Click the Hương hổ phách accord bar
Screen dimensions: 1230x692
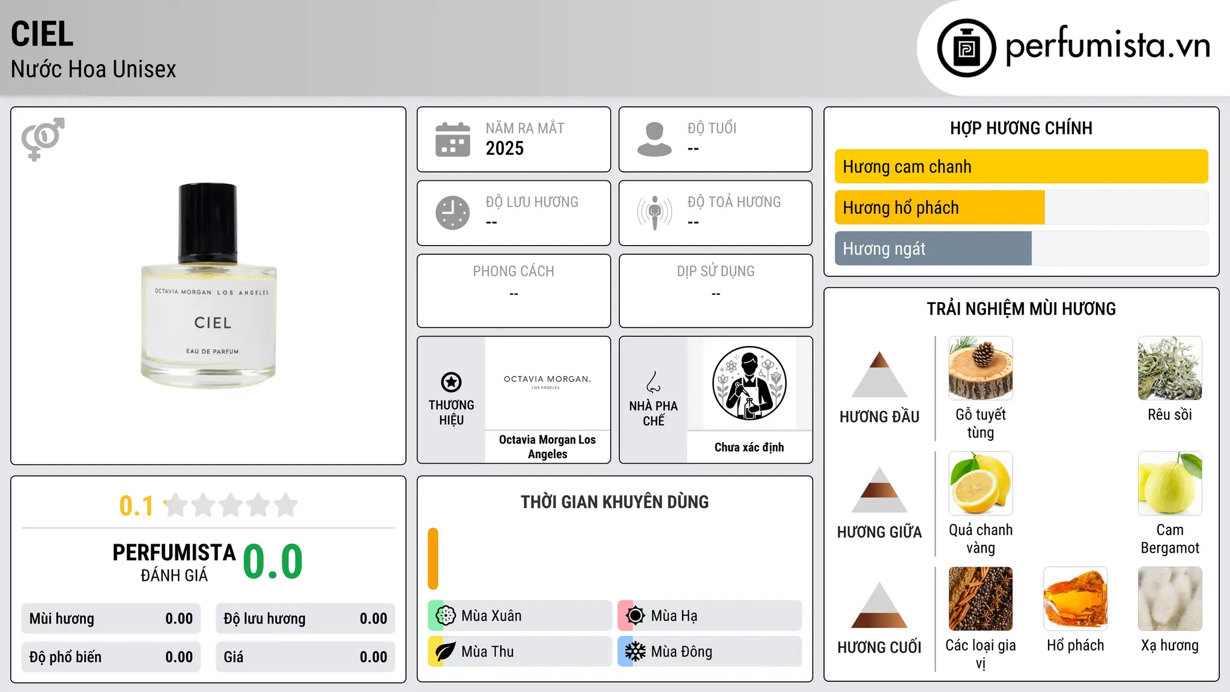point(1021,207)
